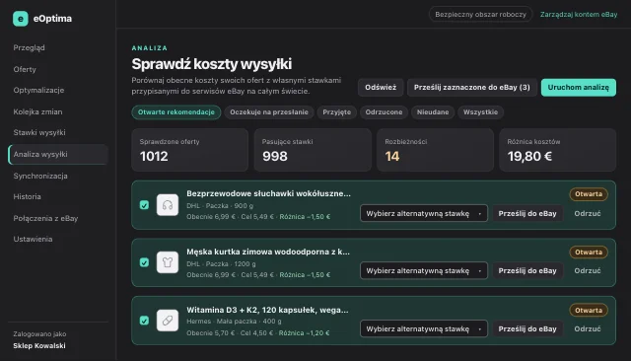Click the title Męska kurtka zimowa wodoodporna
This screenshot has height=361, width=631.
tap(268, 252)
